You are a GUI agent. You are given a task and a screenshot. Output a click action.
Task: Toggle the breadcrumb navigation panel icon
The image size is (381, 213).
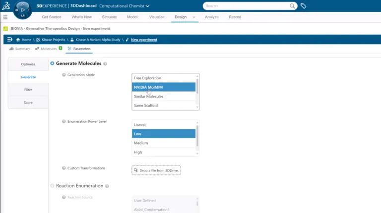coord(10,39)
